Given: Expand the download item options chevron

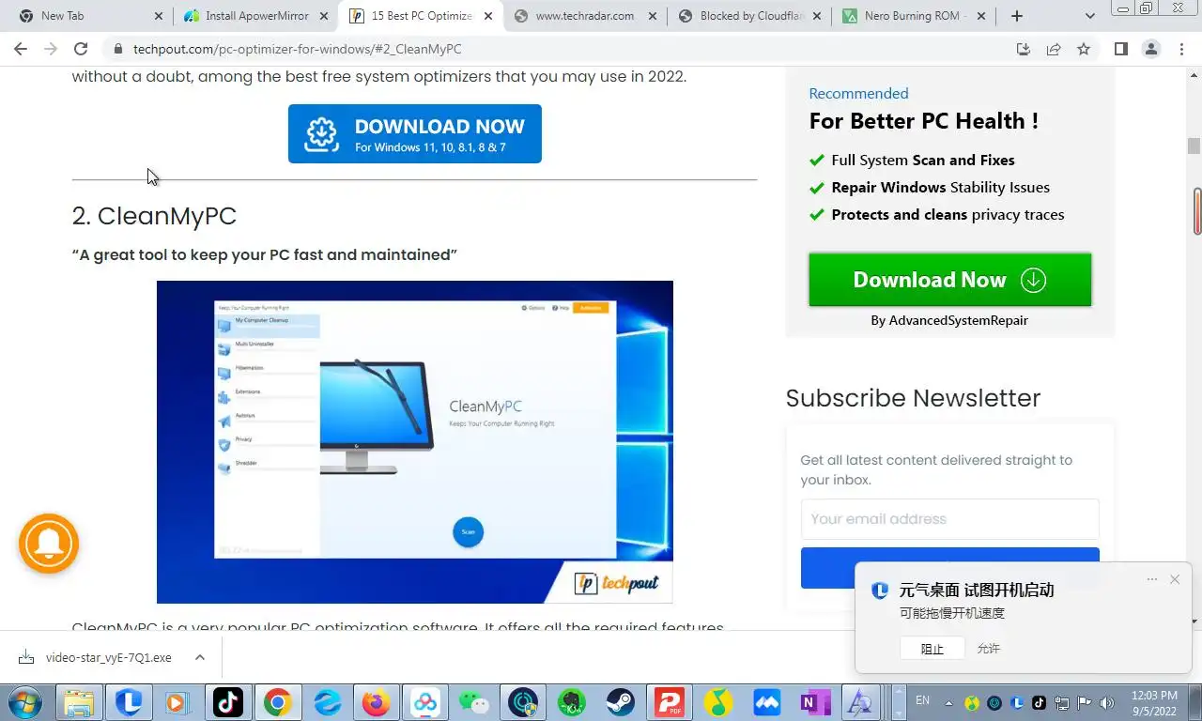Looking at the screenshot, I should 200,657.
